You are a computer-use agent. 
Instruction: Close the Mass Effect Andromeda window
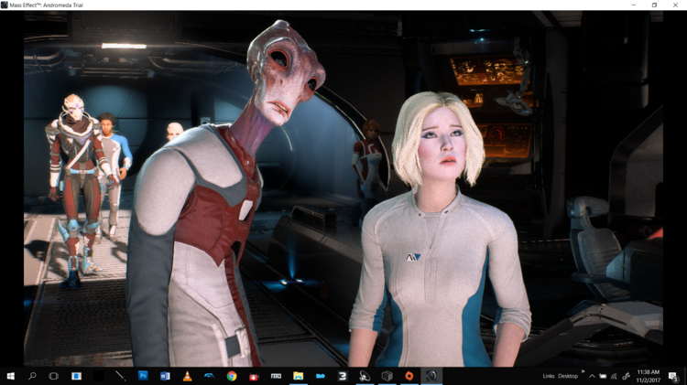[675, 5]
